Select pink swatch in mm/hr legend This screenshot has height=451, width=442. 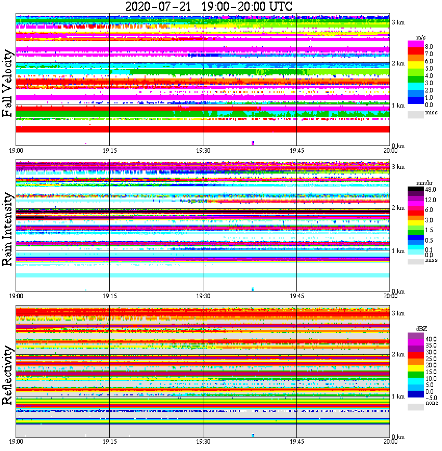(416, 208)
